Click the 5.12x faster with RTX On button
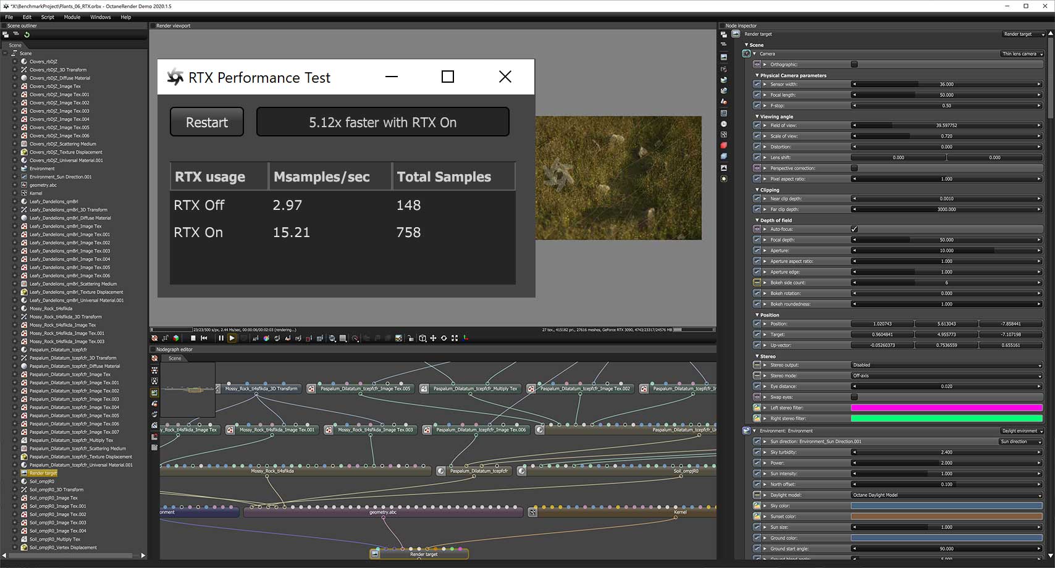 pyautogui.click(x=383, y=122)
